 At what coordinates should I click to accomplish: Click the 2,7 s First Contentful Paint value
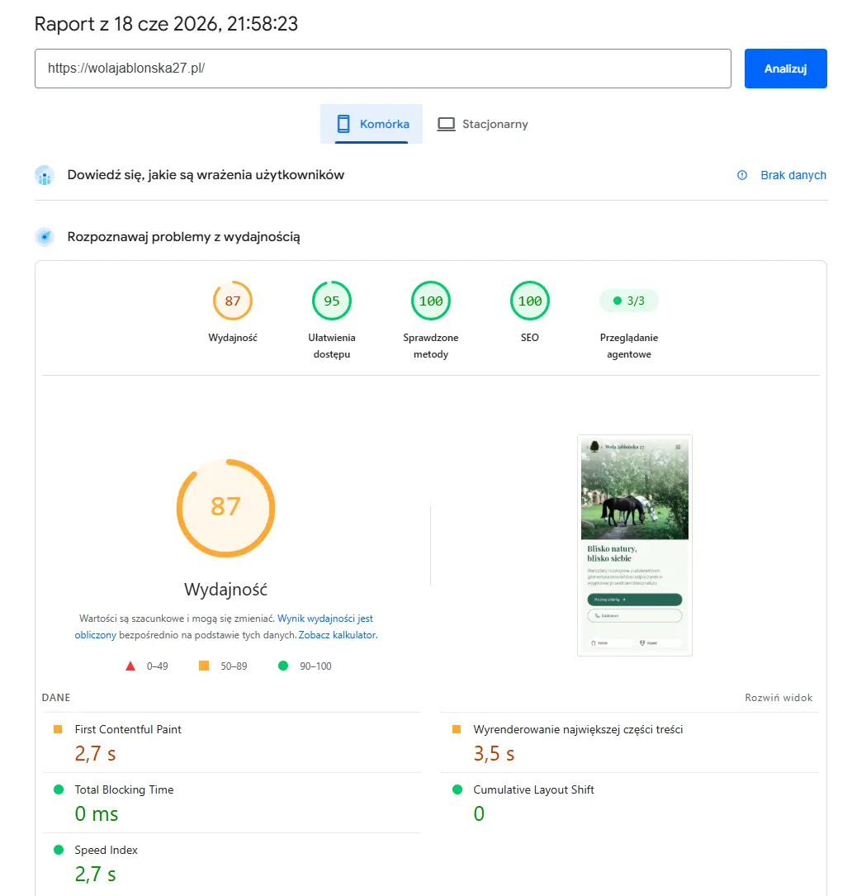click(x=96, y=754)
